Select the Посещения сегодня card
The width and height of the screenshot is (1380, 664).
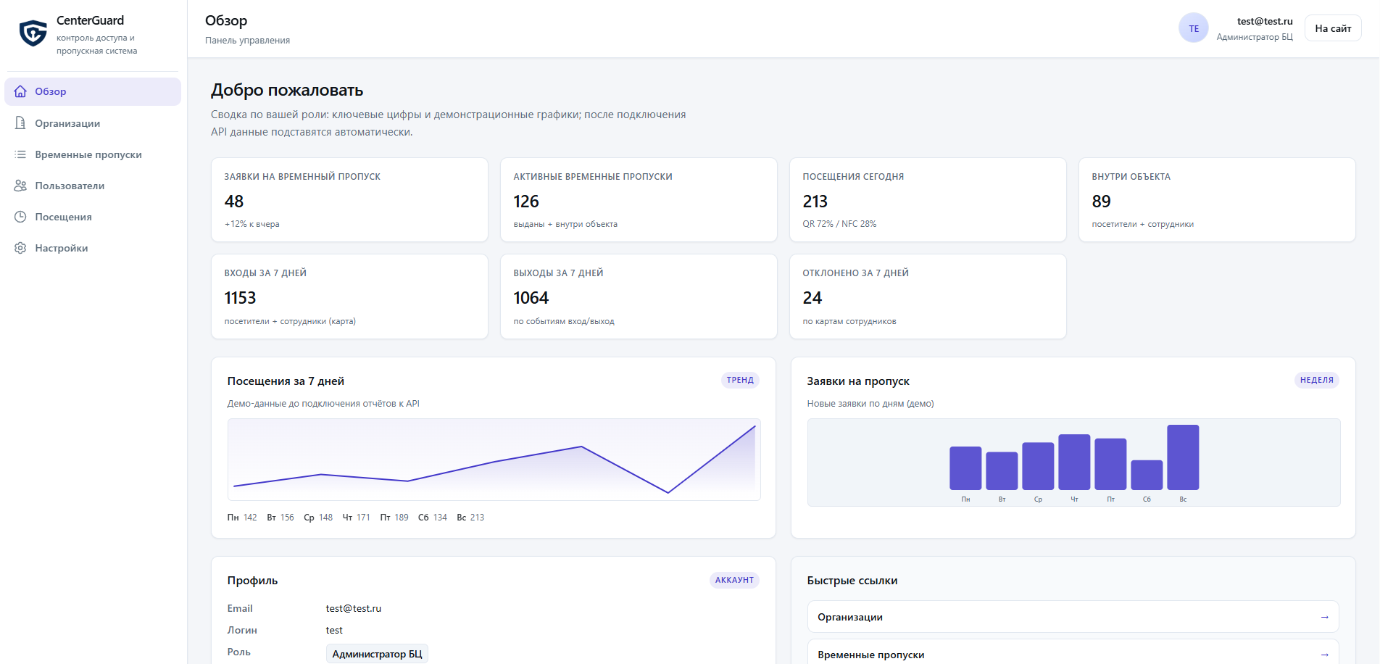(928, 200)
